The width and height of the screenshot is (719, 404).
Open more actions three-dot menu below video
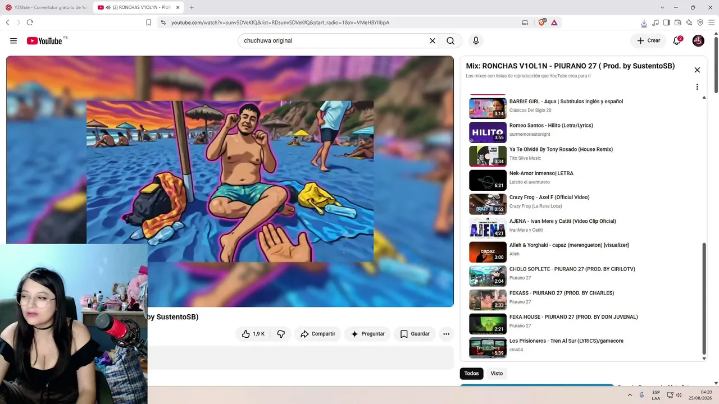(446, 334)
